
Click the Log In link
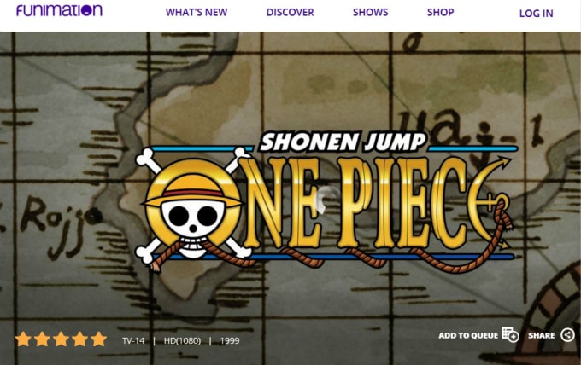click(537, 14)
